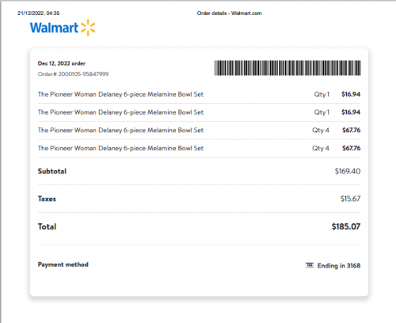Select the Order# 2000105-95847999 text
Viewport: 396px width, 323px height.
[73, 74]
